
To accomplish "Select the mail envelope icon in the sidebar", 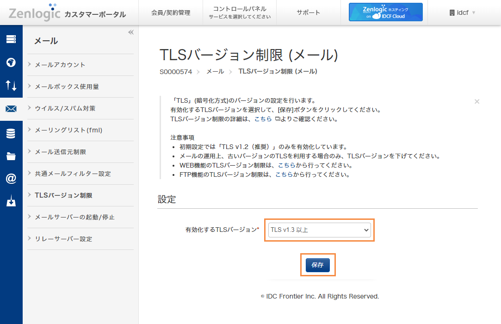I will (11, 109).
